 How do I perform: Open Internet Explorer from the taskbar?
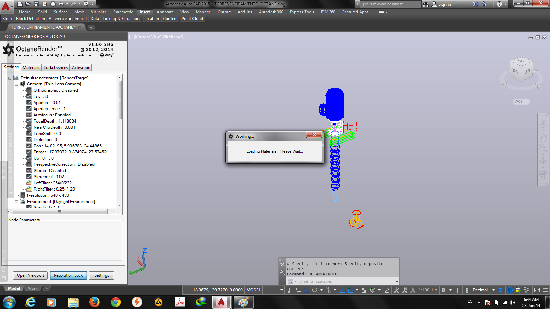31,302
